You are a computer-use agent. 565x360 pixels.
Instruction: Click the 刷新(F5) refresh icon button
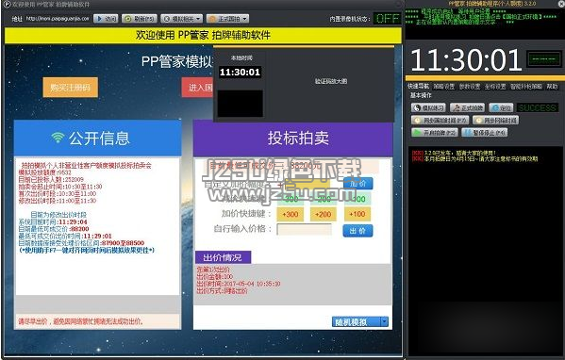pyautogui.click(x=140, y=19)
